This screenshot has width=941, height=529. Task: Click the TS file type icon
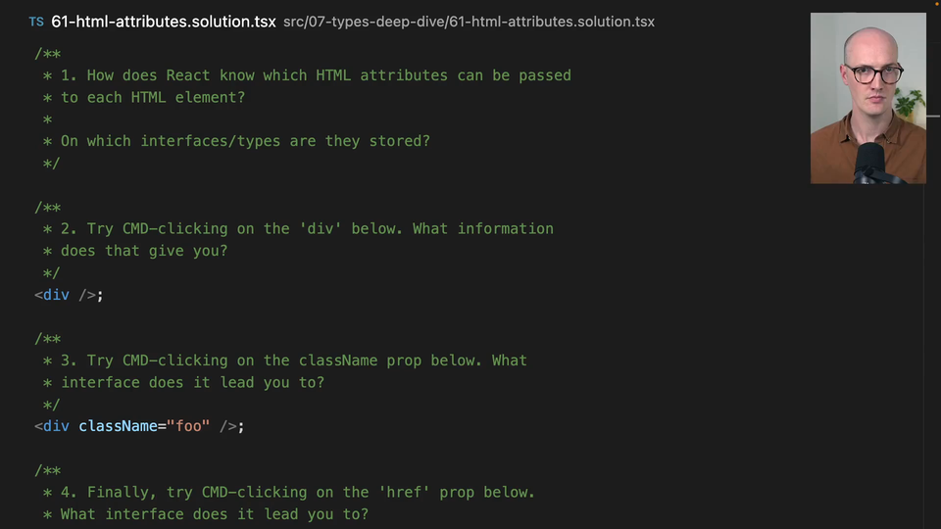tap(36, 22)
